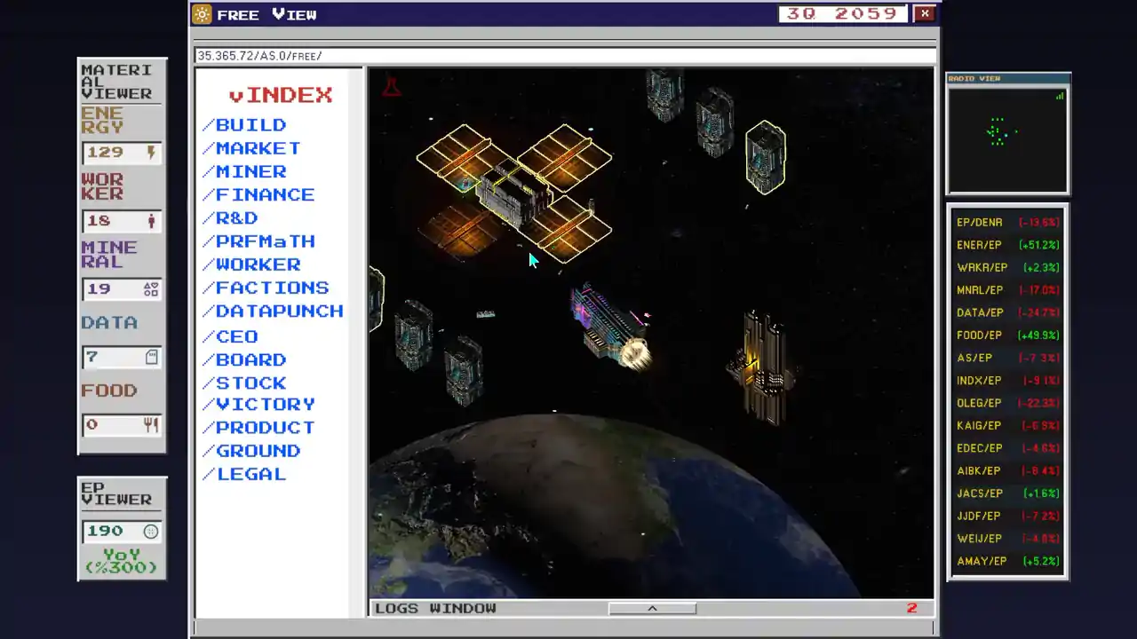The height and width of the screenshot is (639, 1137).
Task: Click the worker person icon
Action: (x=151, y=220)
